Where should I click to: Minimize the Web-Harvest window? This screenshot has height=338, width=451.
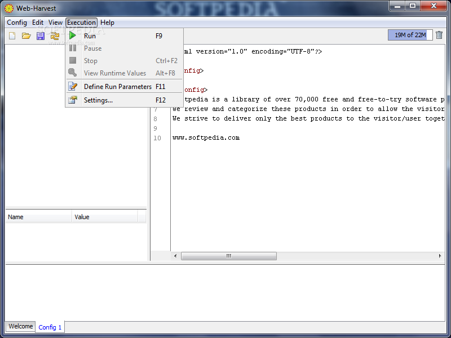tap(397, 6)
